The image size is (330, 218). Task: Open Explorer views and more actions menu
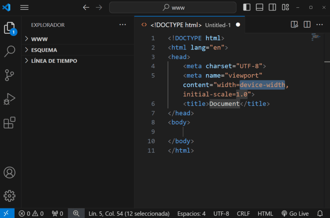pyautogui.click(x=123, y=25)
